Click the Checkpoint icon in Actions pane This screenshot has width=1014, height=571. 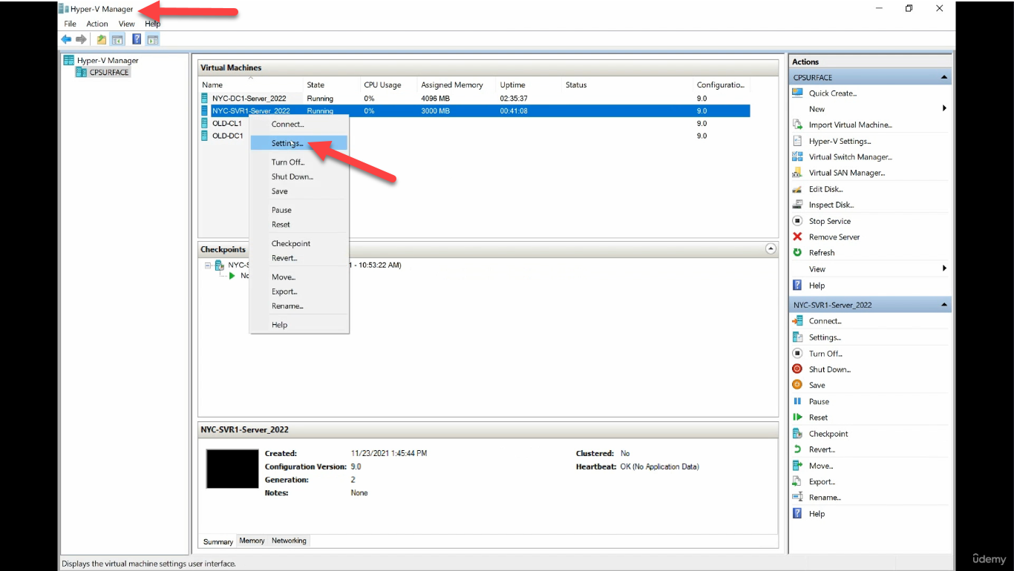(x=797, y=434)
